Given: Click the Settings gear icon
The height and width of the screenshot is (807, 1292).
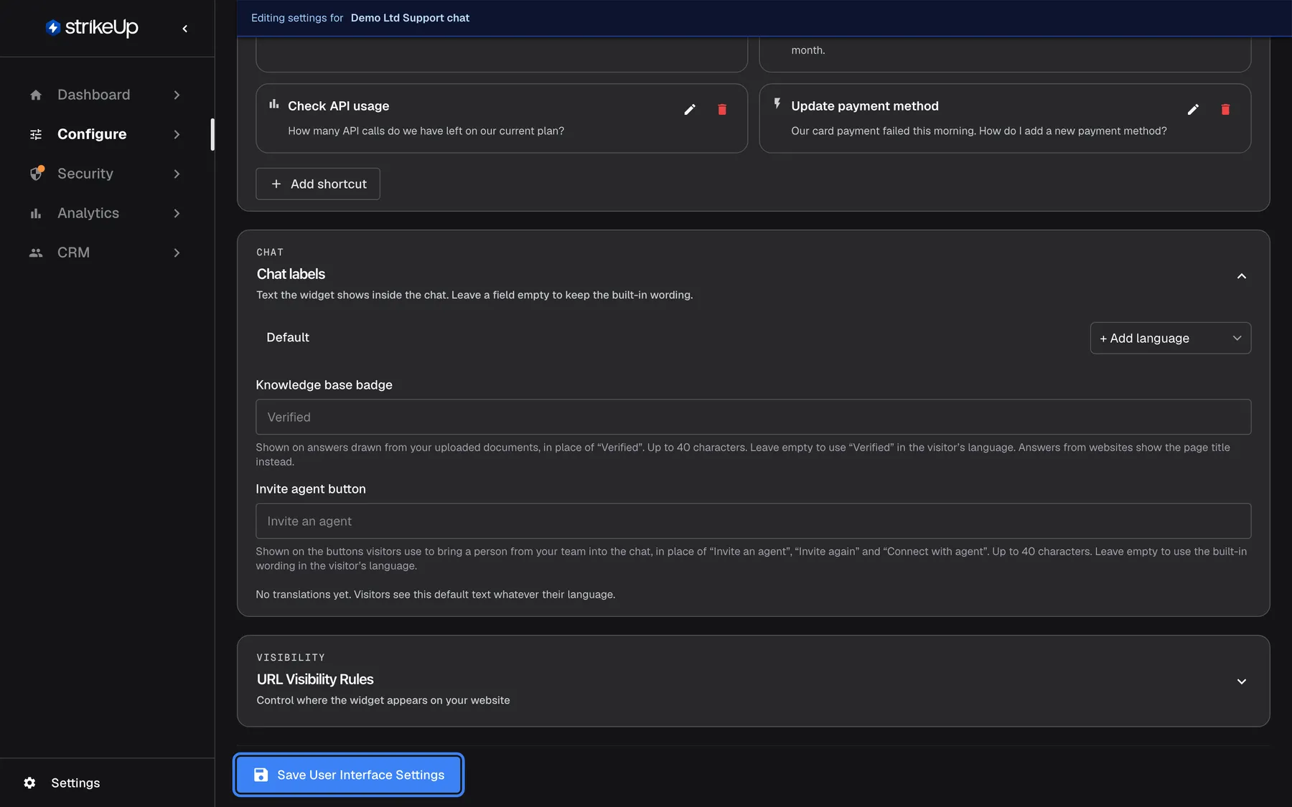Looking at the screenshot, I should [29, 783].
